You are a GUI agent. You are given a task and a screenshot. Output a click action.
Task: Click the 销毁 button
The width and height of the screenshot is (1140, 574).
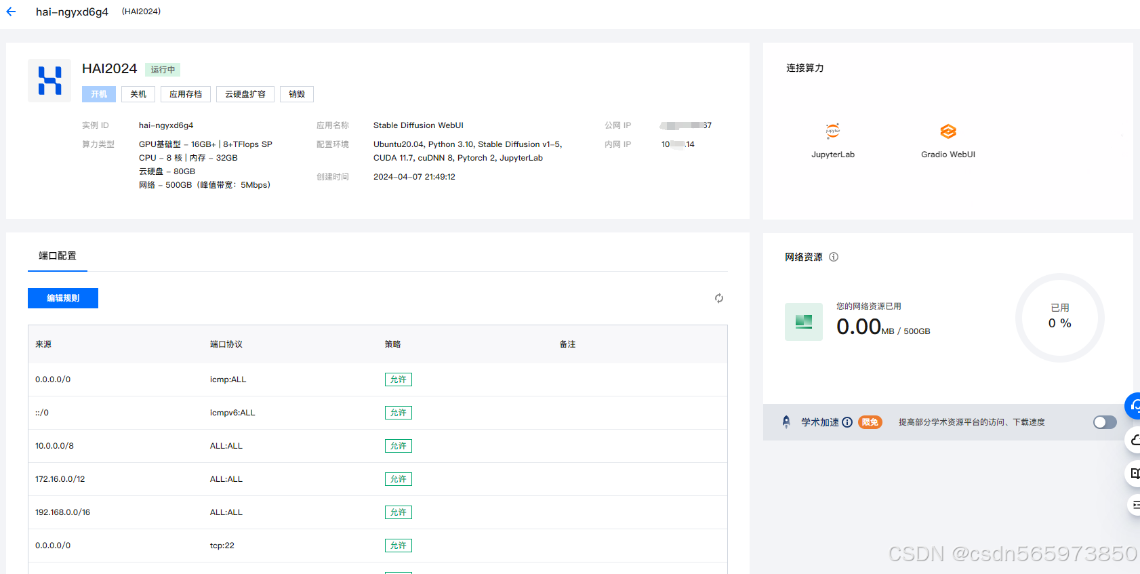click(x=297, y=94)
